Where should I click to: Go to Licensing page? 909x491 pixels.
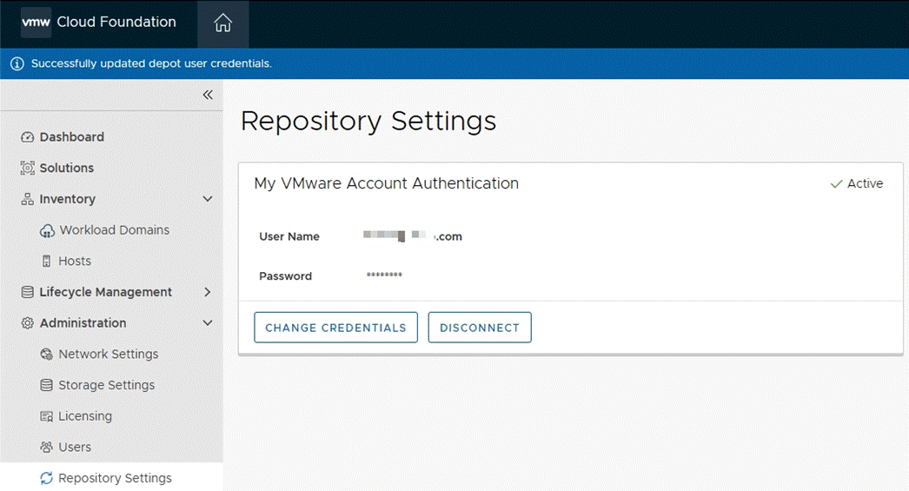coord(85,416)
